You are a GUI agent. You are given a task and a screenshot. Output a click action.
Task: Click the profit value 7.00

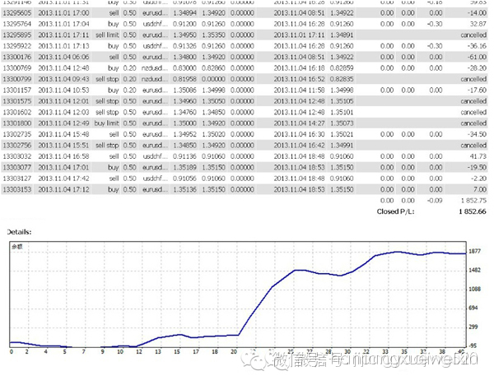pos(480,189)
